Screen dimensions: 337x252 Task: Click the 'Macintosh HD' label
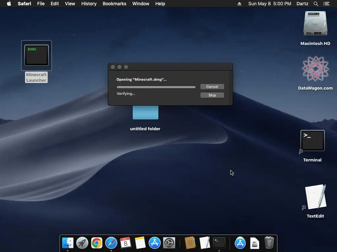coord(315,44)
